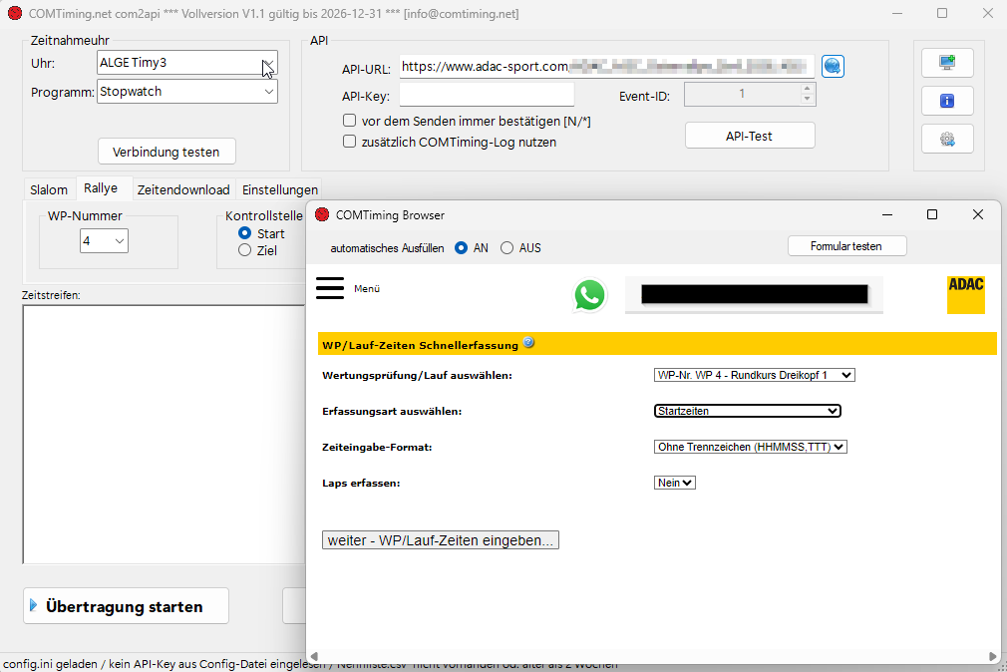Screen dimensions: 1007x672
Task: Set automatisches Ausfüllen to AUS
Action: (507, 247)
